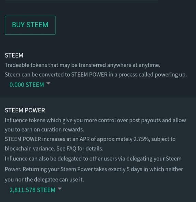Expand the arrow beside 2,811.578 STEEM
The image size is (196, 202).
point(60,189)
